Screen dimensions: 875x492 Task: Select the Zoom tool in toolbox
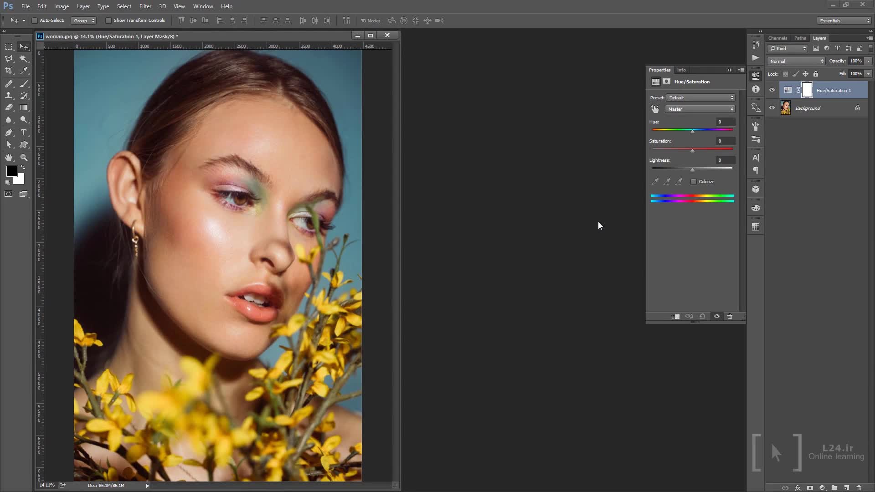tap(24, 158)
